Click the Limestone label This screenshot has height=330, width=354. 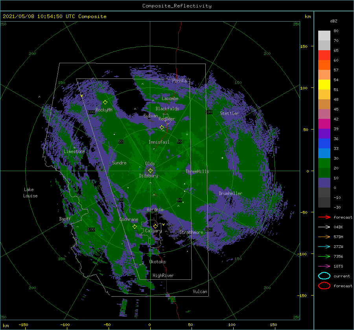(74, 151)
